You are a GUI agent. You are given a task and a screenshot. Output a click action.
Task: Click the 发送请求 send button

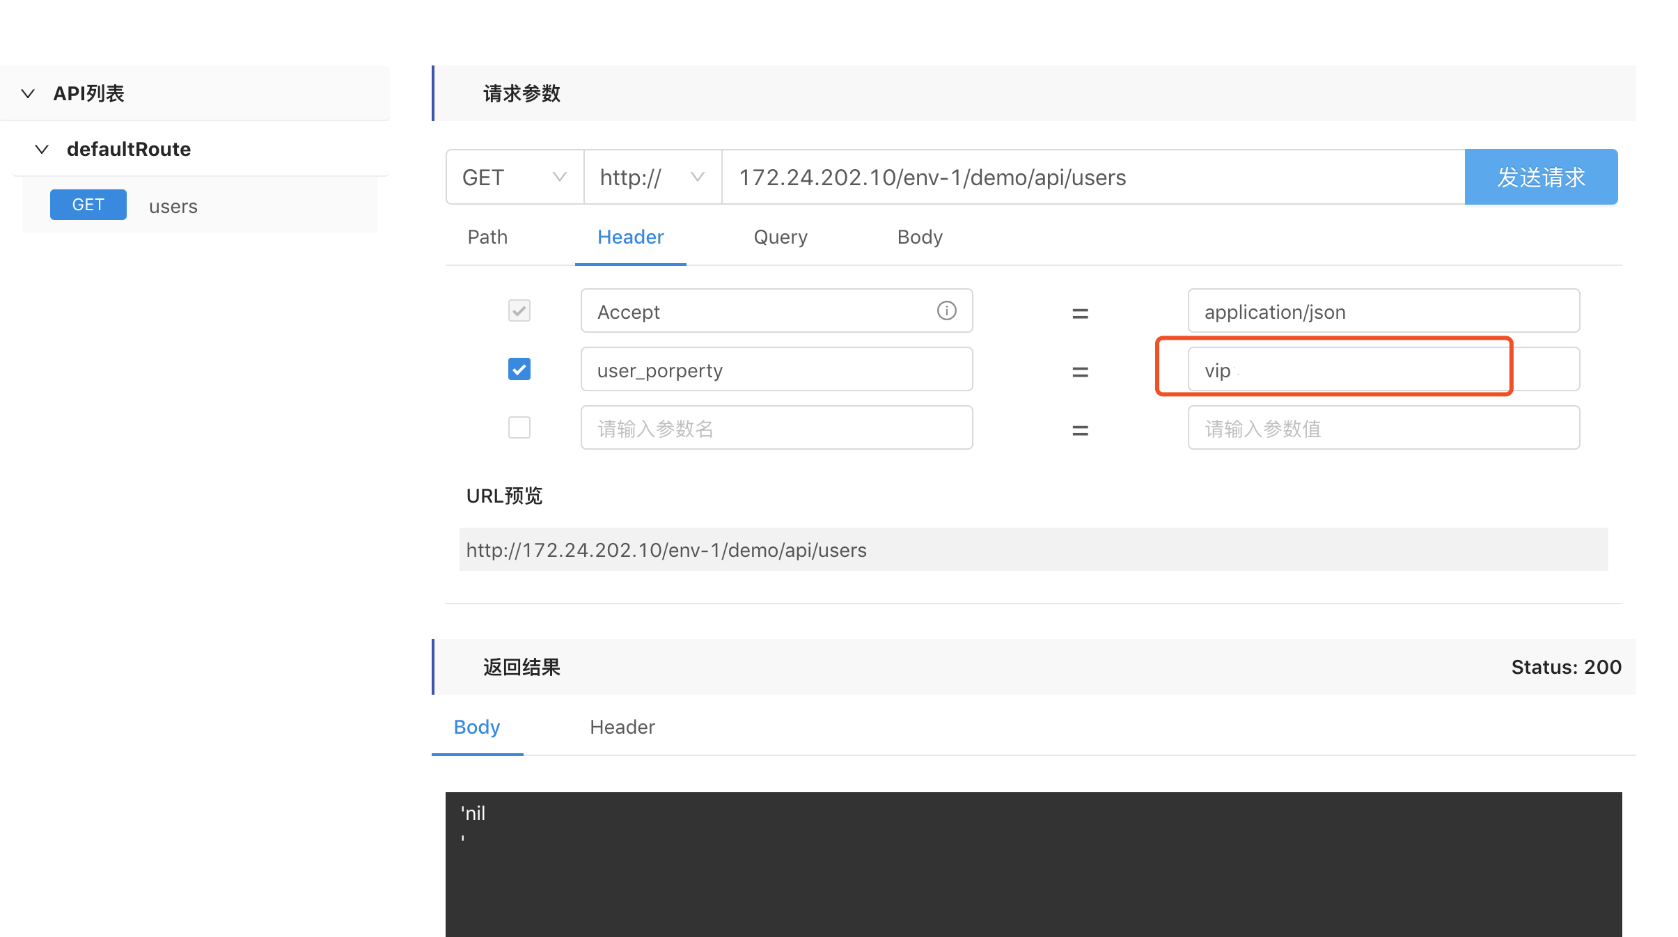pyautogui.click(x=1540, y=178)
